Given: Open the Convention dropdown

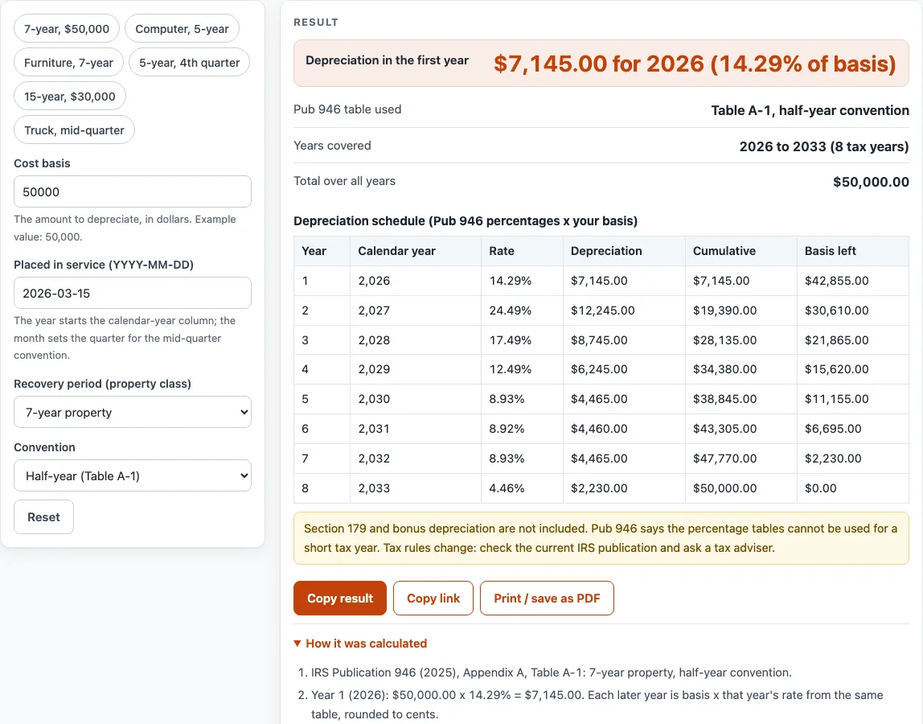Looking at the screenshot, I should pyautogui.click(x=133, y=475).
